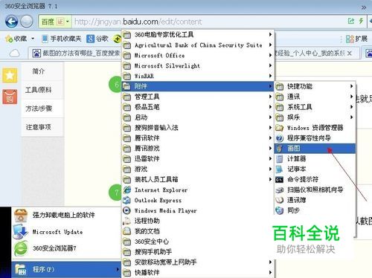Launch 计算器 calculator
This screenshot has width=372, height=278.
(x=315, y=158)
